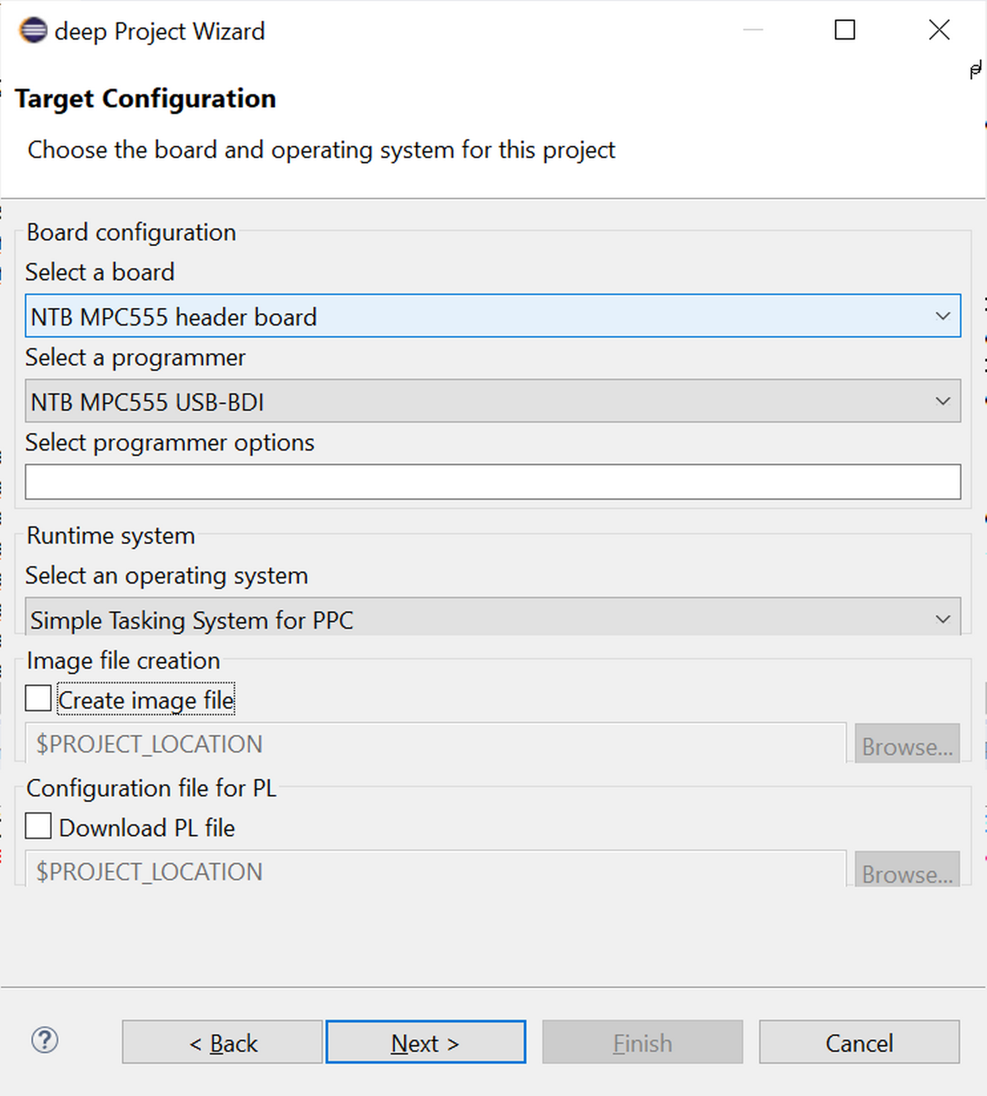Viewport: 987px width, 1096px height.
Task: Click the Finish button
Action: [642, 1042]
